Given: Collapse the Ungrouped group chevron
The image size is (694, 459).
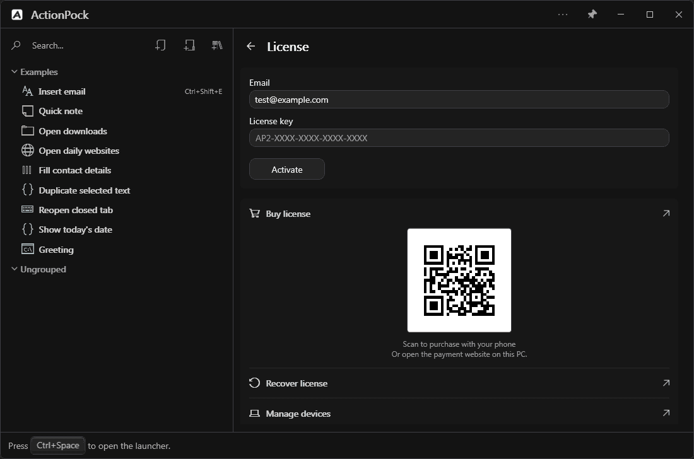Looking at the screenshot, I should [x=14, y=269].
